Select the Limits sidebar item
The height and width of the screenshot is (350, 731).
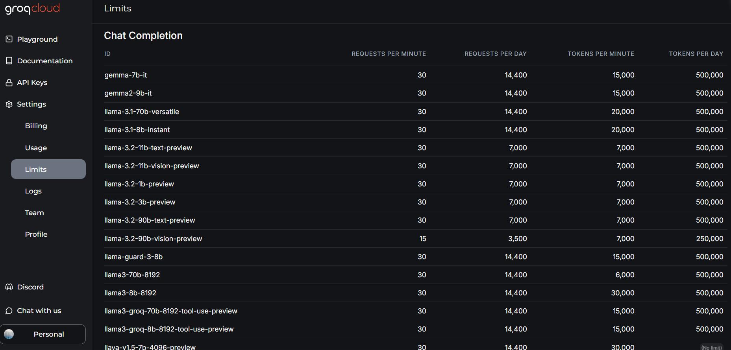point(48,169)
